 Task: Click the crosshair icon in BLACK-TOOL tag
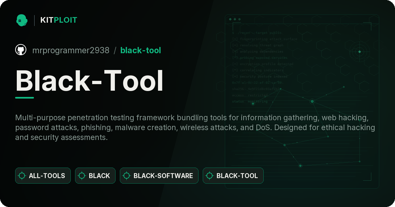[210, 176]
